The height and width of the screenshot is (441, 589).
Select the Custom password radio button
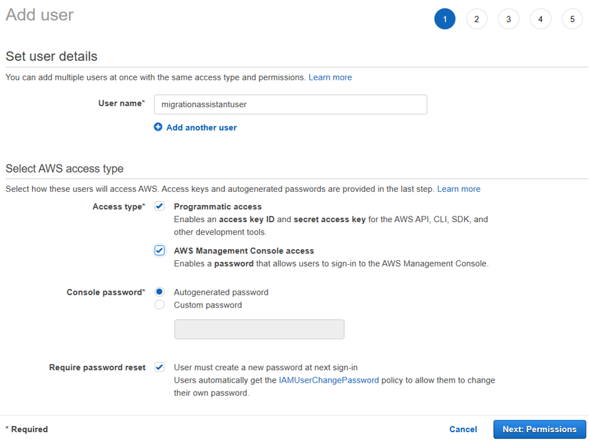coord(159,304)
